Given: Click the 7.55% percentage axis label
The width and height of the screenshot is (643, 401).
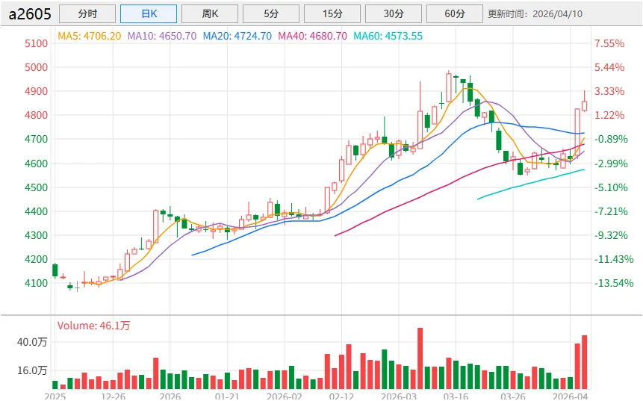Looking at the screenshot, I should [x=609, y=43].
